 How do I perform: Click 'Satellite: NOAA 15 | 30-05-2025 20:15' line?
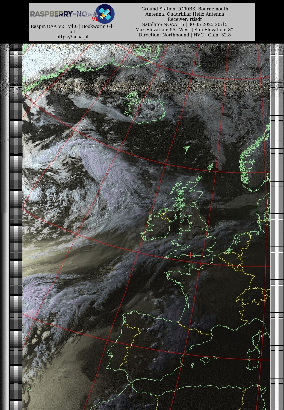tap(185, 25)
